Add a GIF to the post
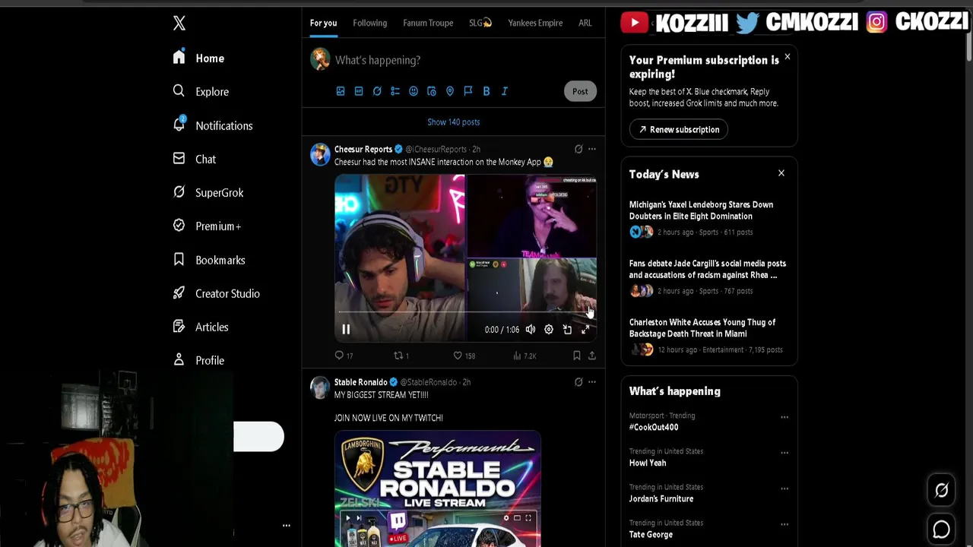Image resolution: width=973 pixels, height=547 pixels. [359, 91]
